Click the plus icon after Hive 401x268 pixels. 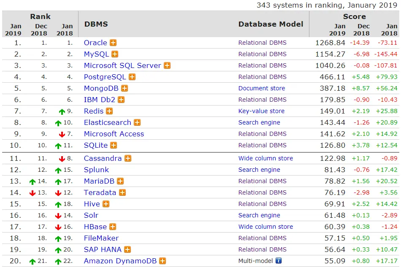pos(106,204)
